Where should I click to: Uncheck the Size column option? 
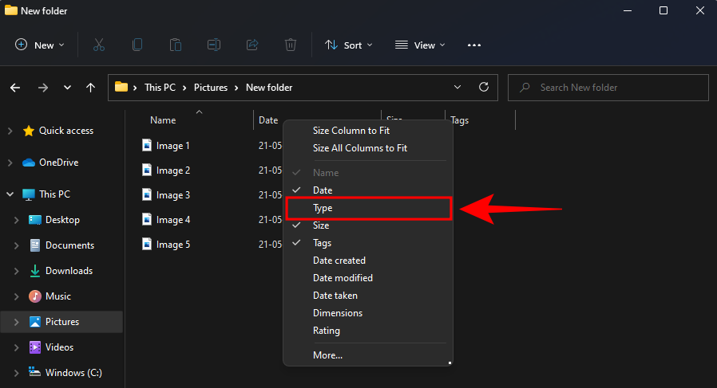(321, 225)
